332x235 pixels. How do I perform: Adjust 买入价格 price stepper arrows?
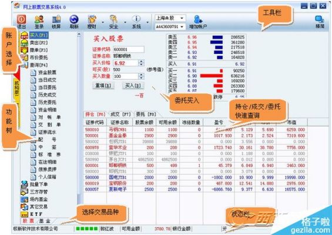[x=141, y=63]
